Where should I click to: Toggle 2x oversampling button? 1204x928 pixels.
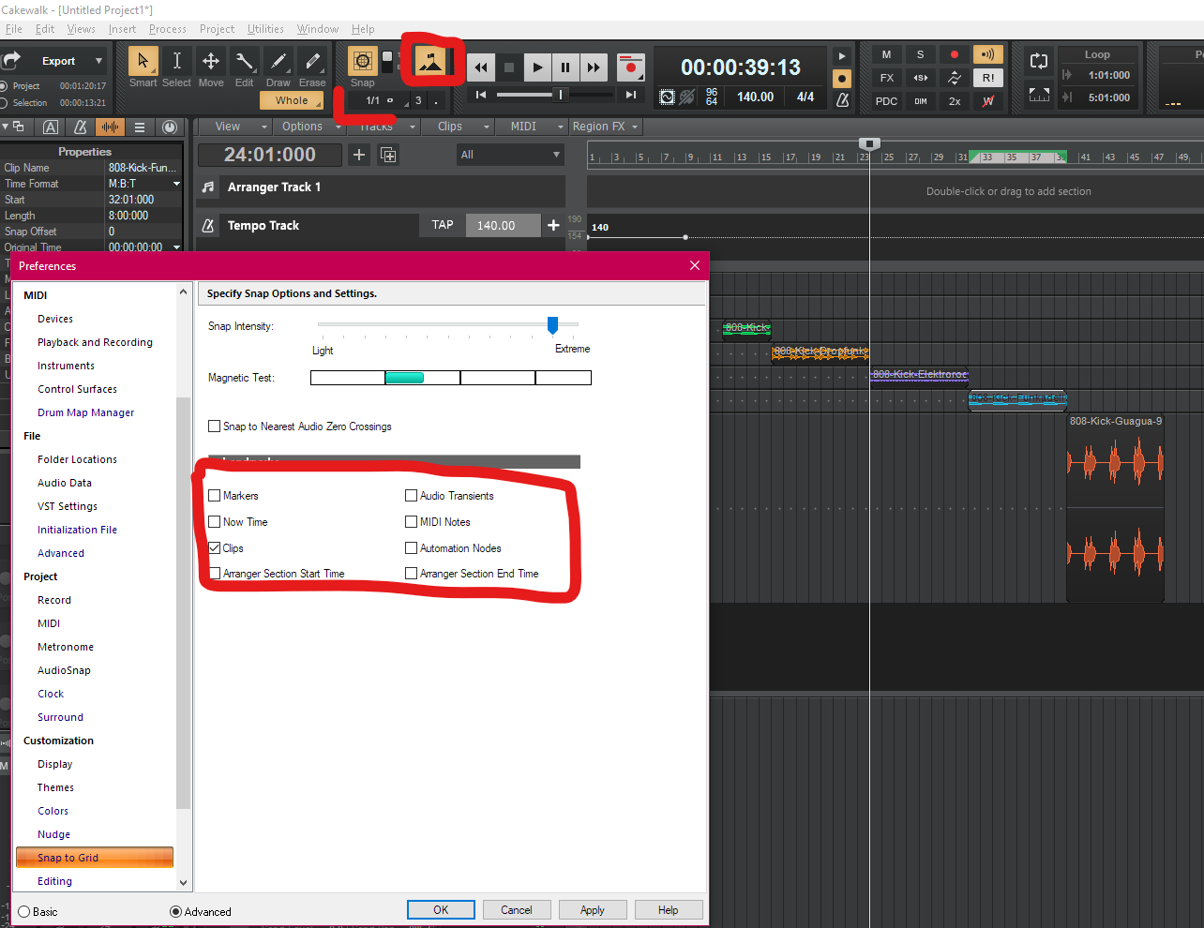coord(955,101)
